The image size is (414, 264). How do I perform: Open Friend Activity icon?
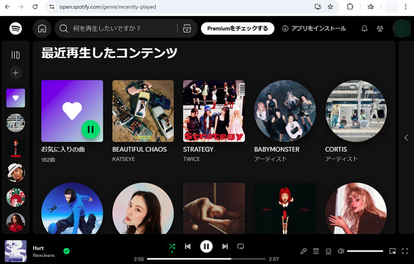tap(380, 28)
